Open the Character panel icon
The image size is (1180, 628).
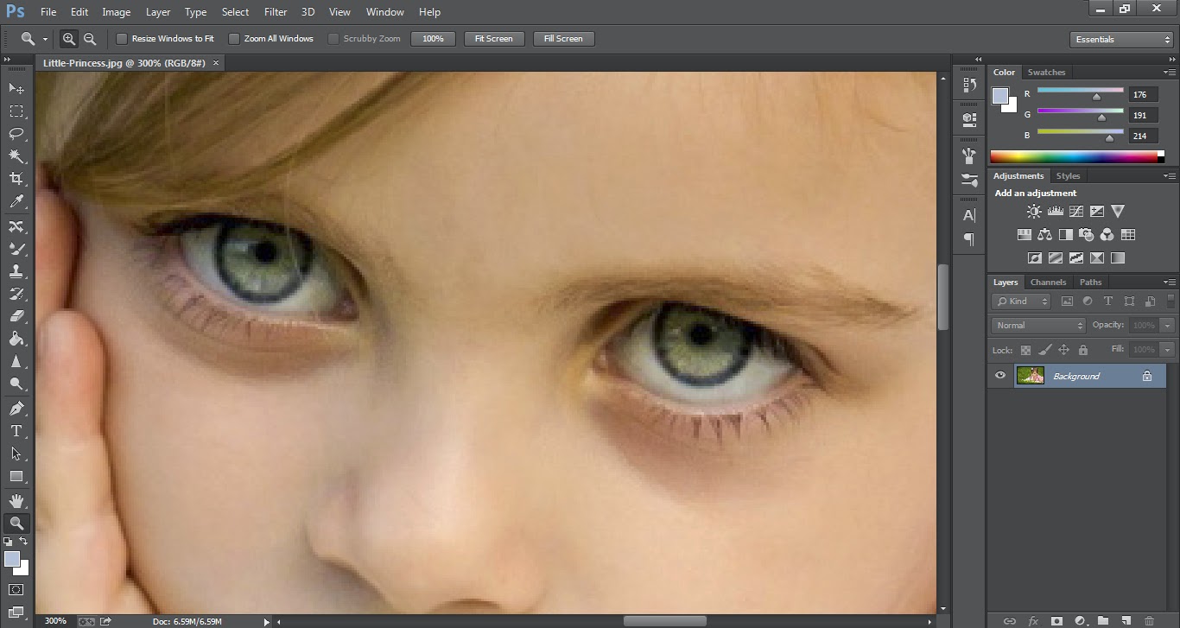(x=969, y=215)
